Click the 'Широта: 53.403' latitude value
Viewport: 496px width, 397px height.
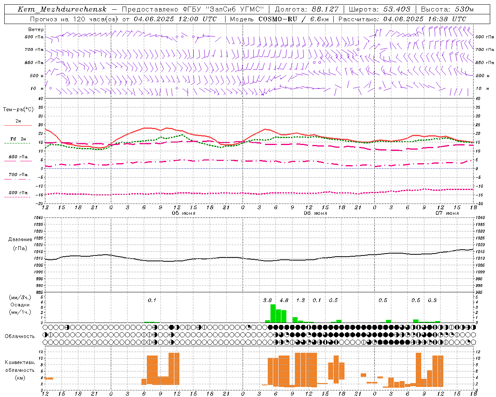379,9
